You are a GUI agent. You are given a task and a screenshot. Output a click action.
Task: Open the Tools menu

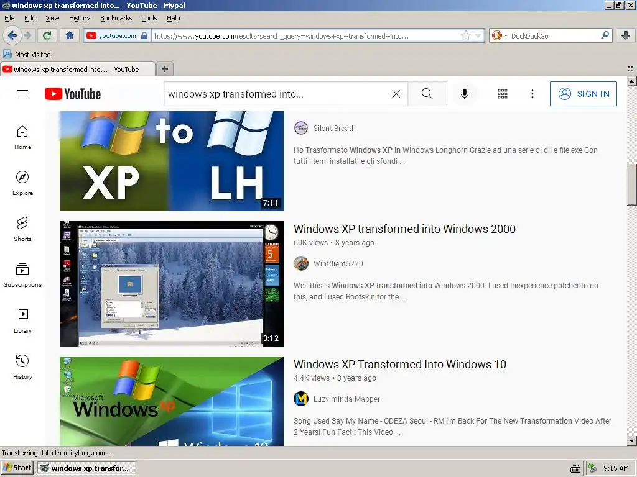click(x=149, y=18)
